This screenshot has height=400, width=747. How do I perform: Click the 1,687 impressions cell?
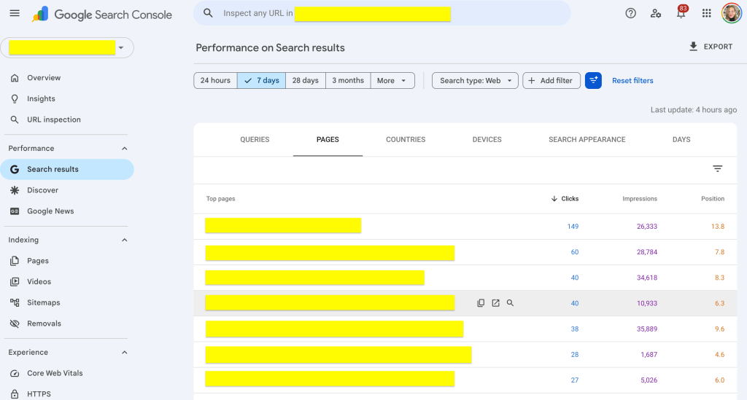coord(649,355)
